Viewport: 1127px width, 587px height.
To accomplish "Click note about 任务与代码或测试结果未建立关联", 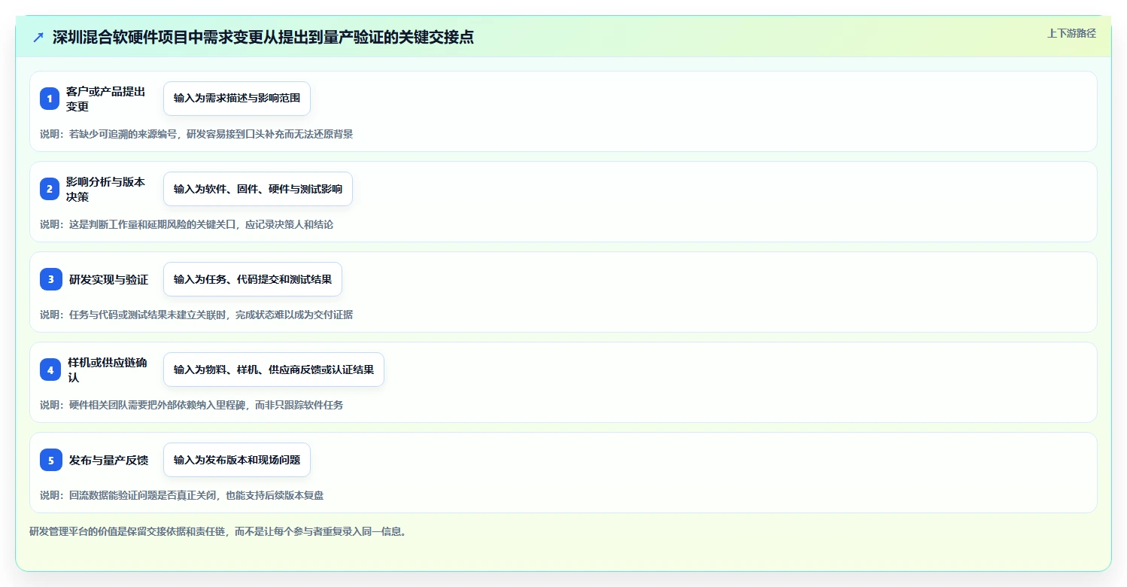I will (196, 315).
